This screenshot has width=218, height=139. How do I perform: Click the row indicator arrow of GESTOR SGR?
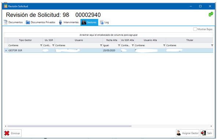click(6, 50)
